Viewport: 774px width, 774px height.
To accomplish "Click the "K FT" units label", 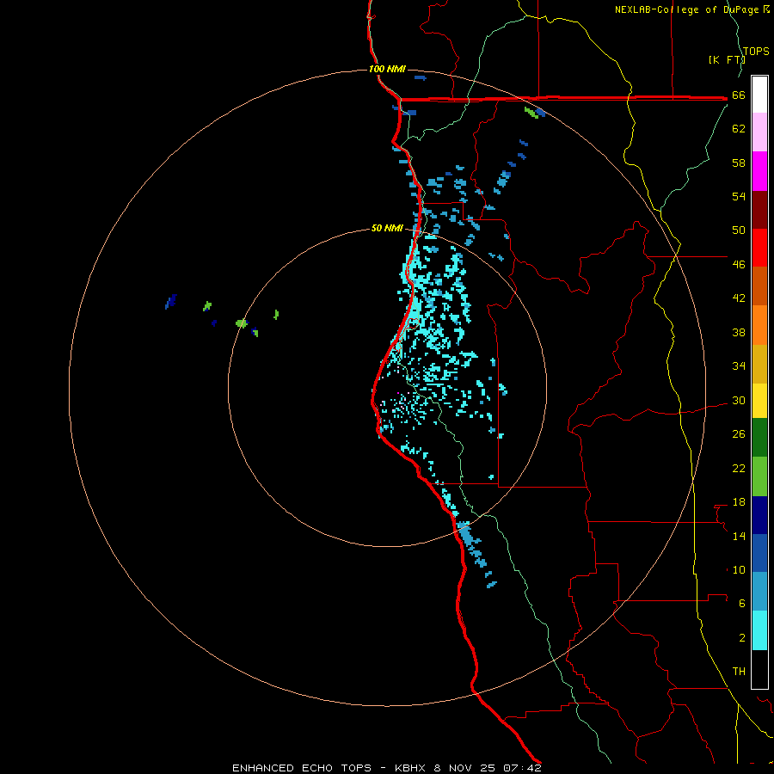I will (x=728, y=60).
